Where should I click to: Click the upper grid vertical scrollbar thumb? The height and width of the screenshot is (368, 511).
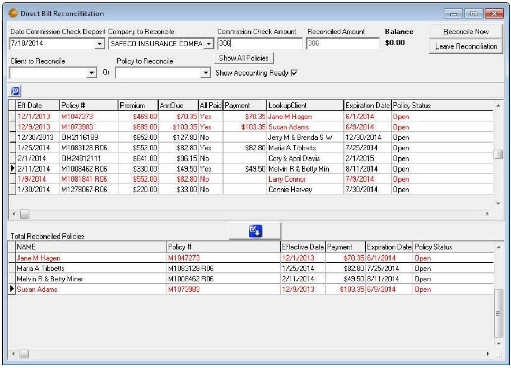(498, 154)
